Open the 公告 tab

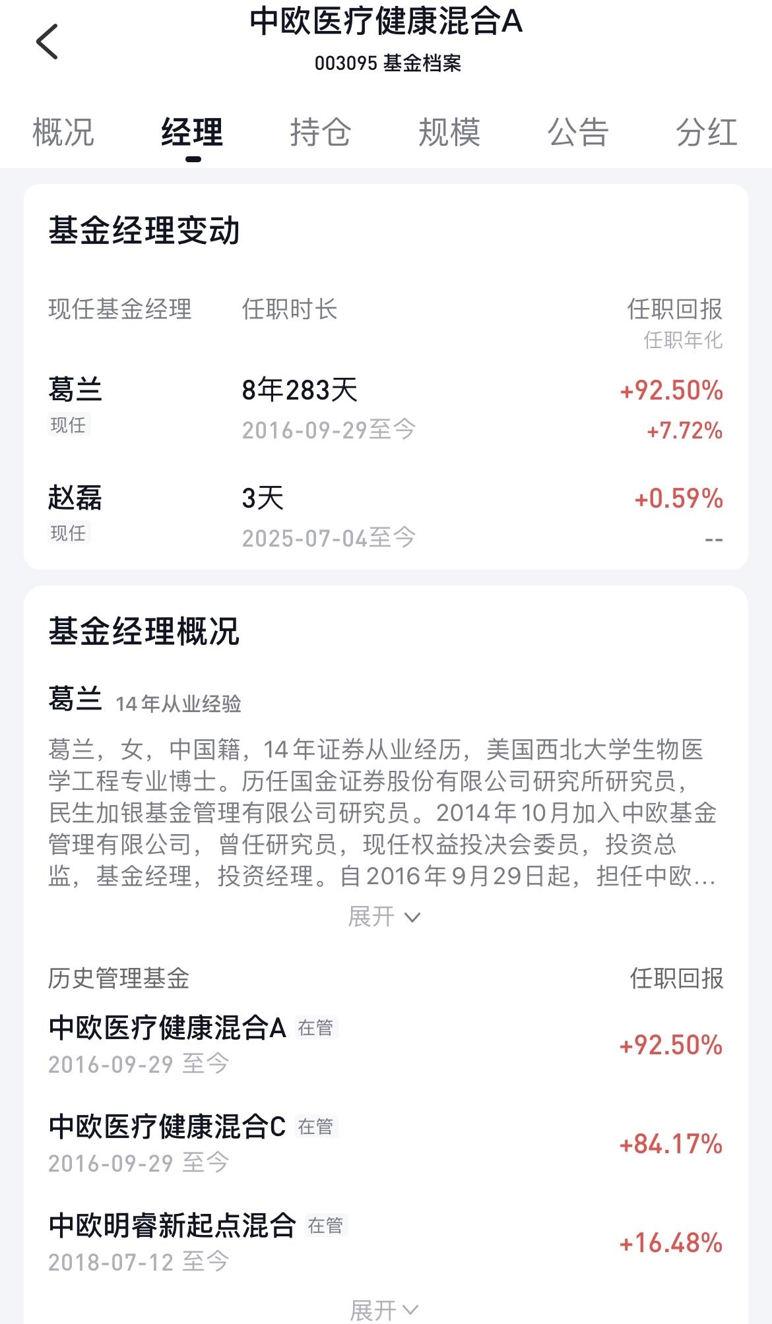pos(578,132)
